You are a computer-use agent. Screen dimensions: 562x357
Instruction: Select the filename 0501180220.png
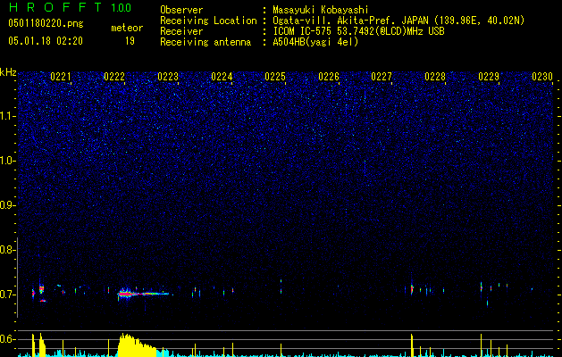(x=46, y=24)
